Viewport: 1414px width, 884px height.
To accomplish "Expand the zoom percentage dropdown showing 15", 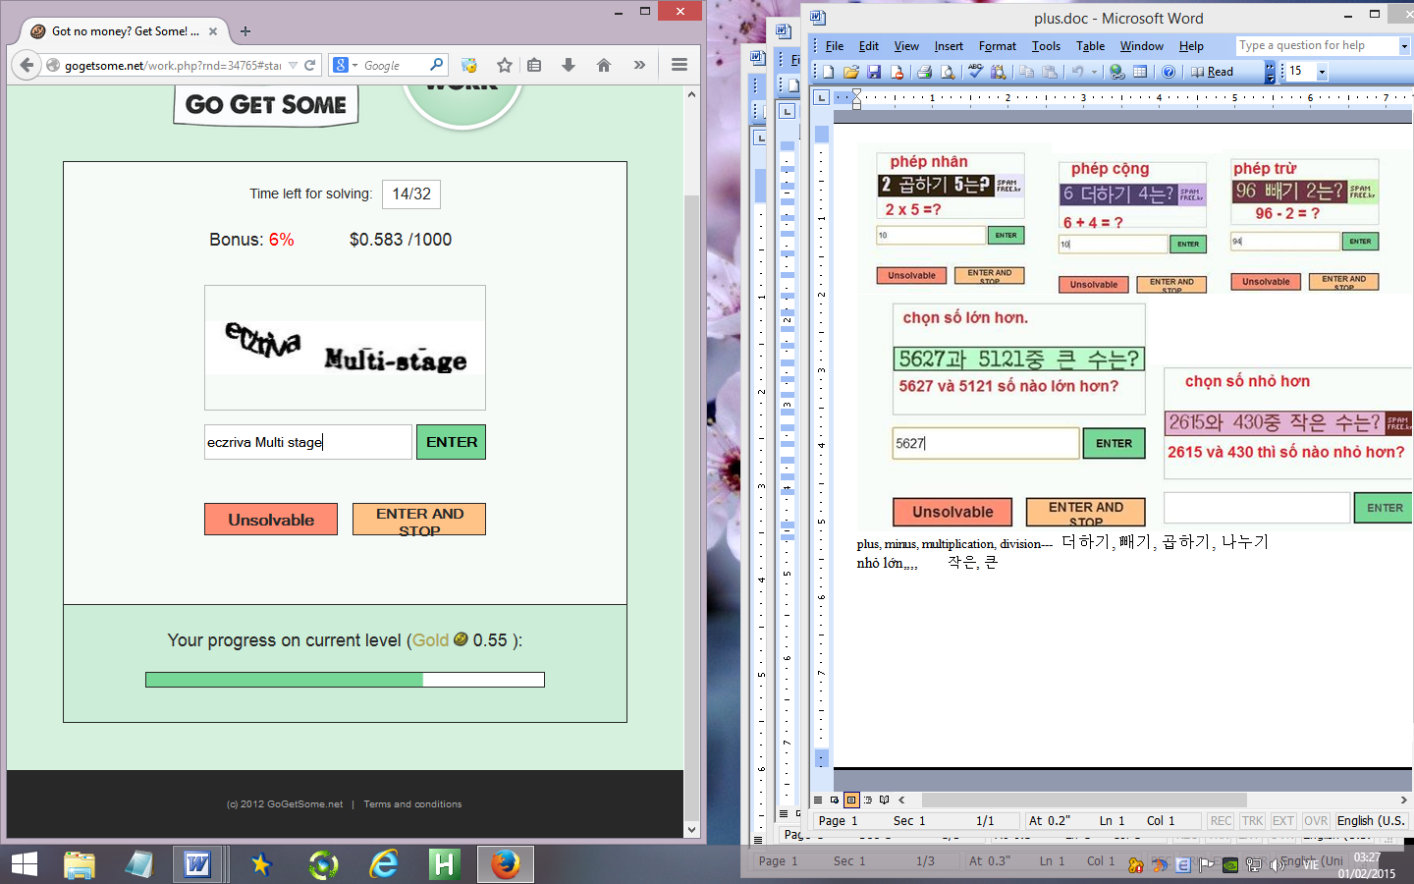I will [1322, 72].
